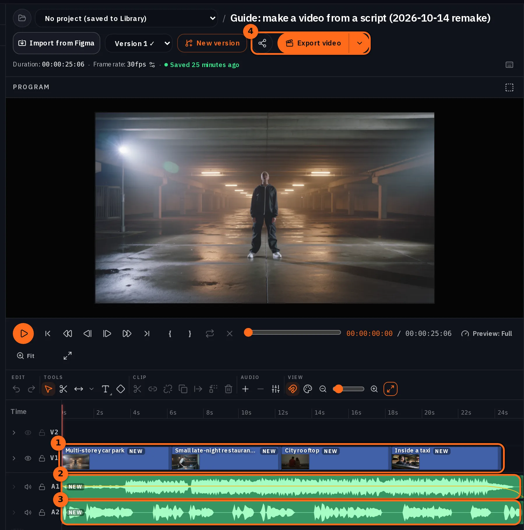Expand the program monitor to fullscreen

(x=68, y=356)
